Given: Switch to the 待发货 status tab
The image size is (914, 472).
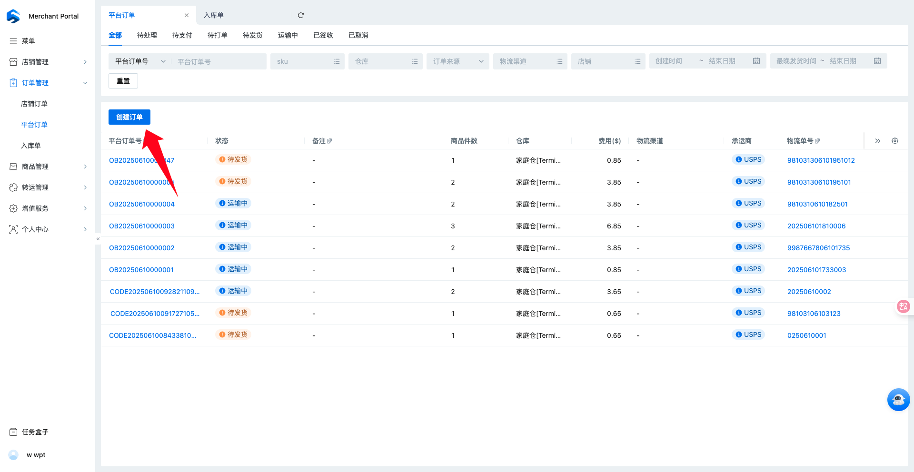Looking at the screenshot, I should pos(252,35).
